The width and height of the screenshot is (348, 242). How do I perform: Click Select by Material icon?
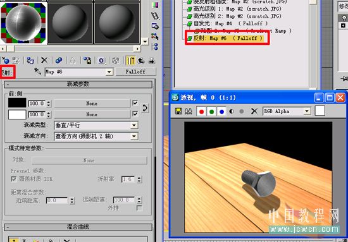pos(155,37)
